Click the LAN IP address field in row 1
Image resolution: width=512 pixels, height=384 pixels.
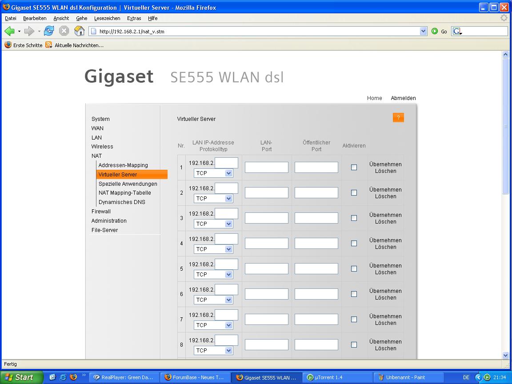click(226, 163)
